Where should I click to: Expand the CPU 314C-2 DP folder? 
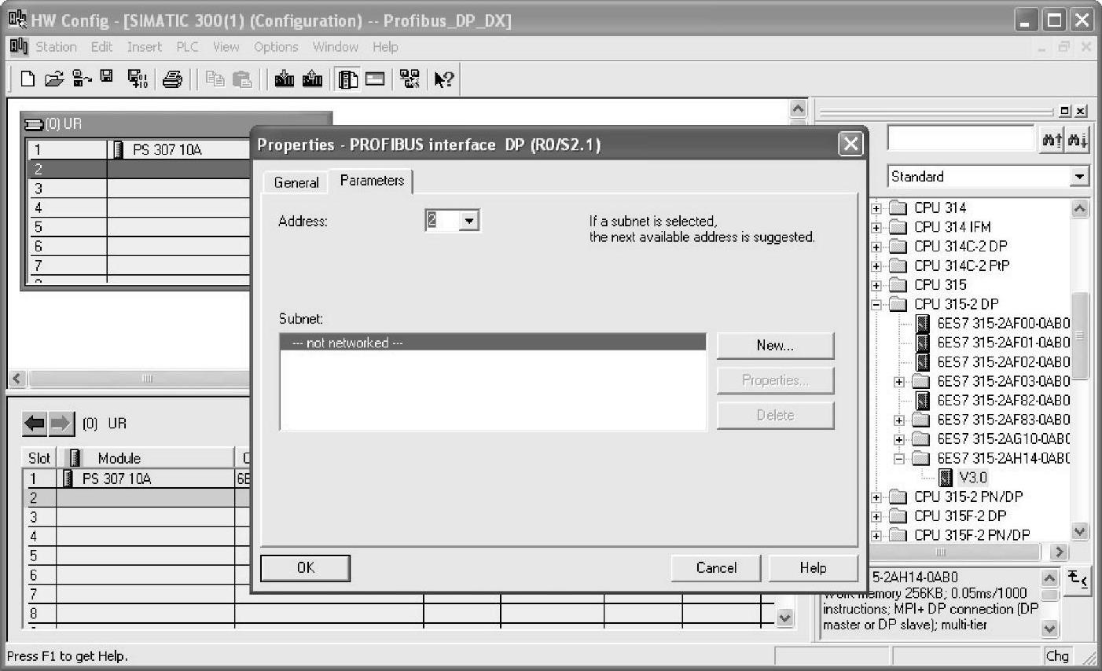coord(876,247)
